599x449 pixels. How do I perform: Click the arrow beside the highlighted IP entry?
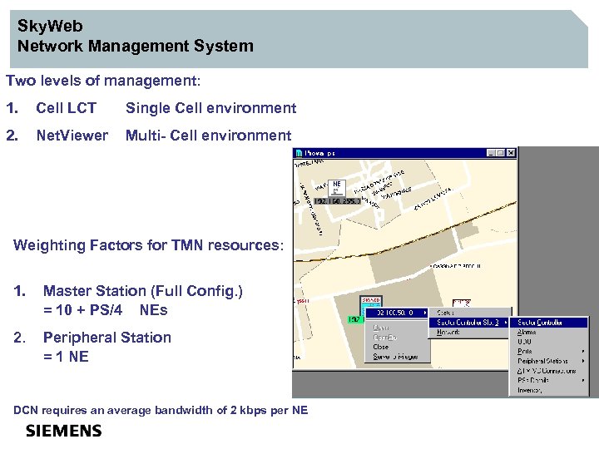(425, 313)
